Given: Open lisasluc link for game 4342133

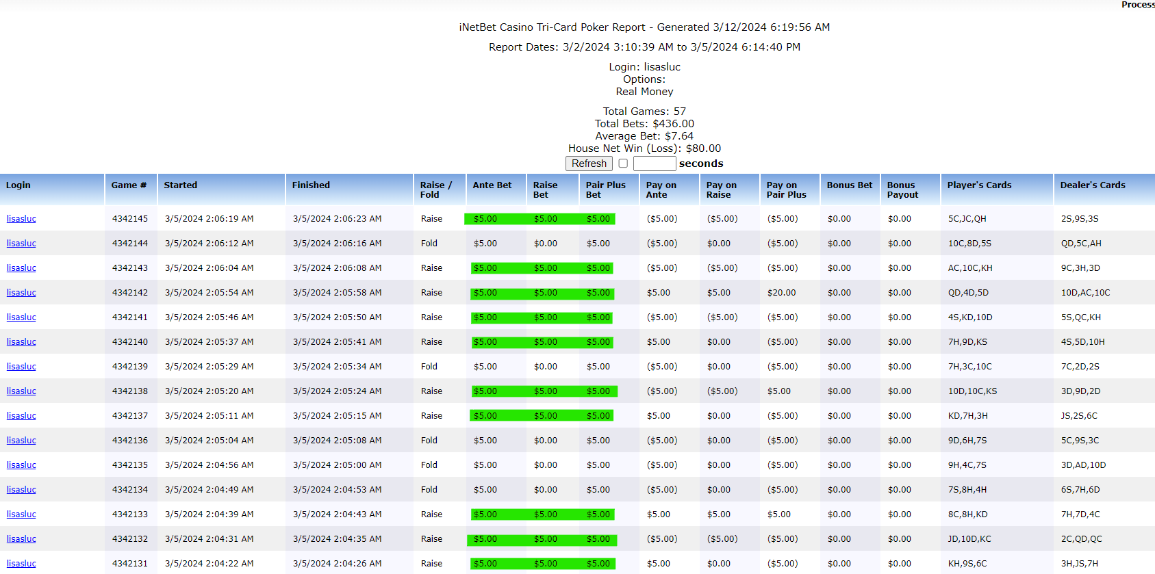Looking at the screenshot, I should click(x=21, y=514).
